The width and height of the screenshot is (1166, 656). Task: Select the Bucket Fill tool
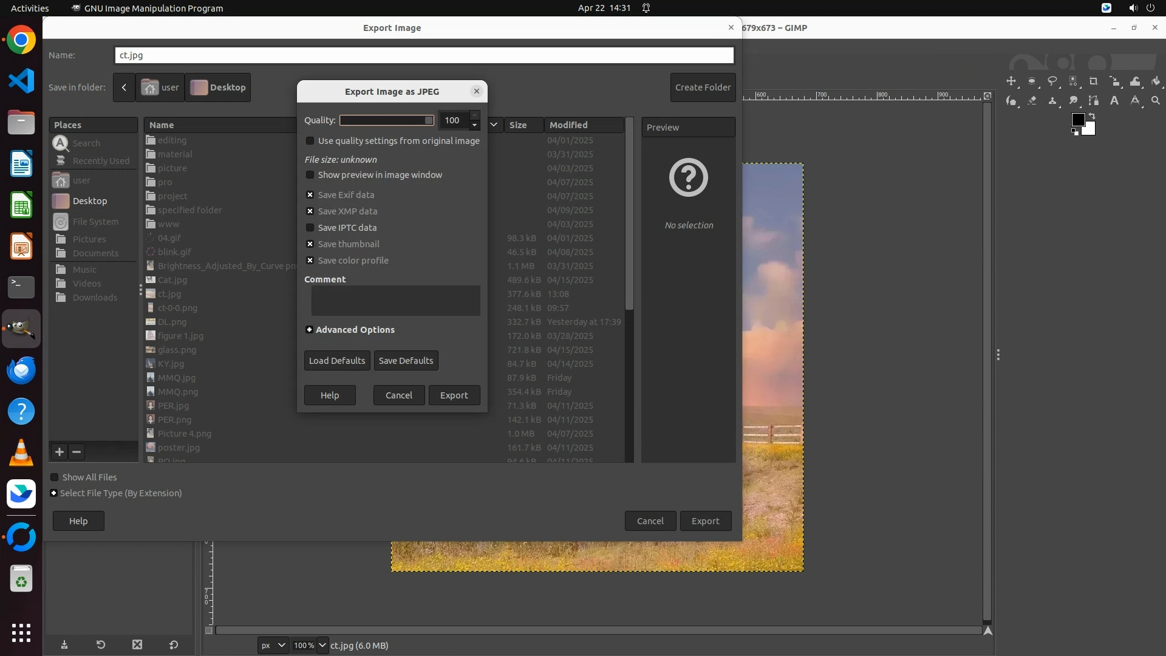coord(1156,81)
